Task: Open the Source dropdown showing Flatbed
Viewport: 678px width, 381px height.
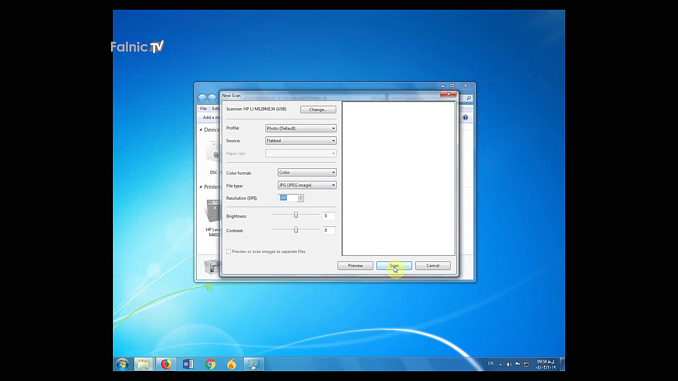Action: (x=301, y=141)
